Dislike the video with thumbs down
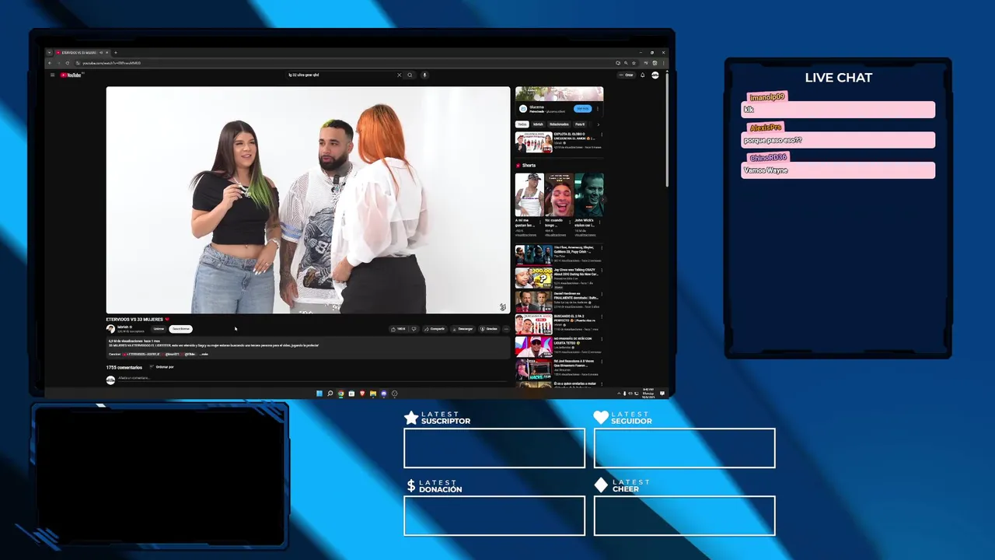Viewport: 995px width, 560px height. click(414, 329)
